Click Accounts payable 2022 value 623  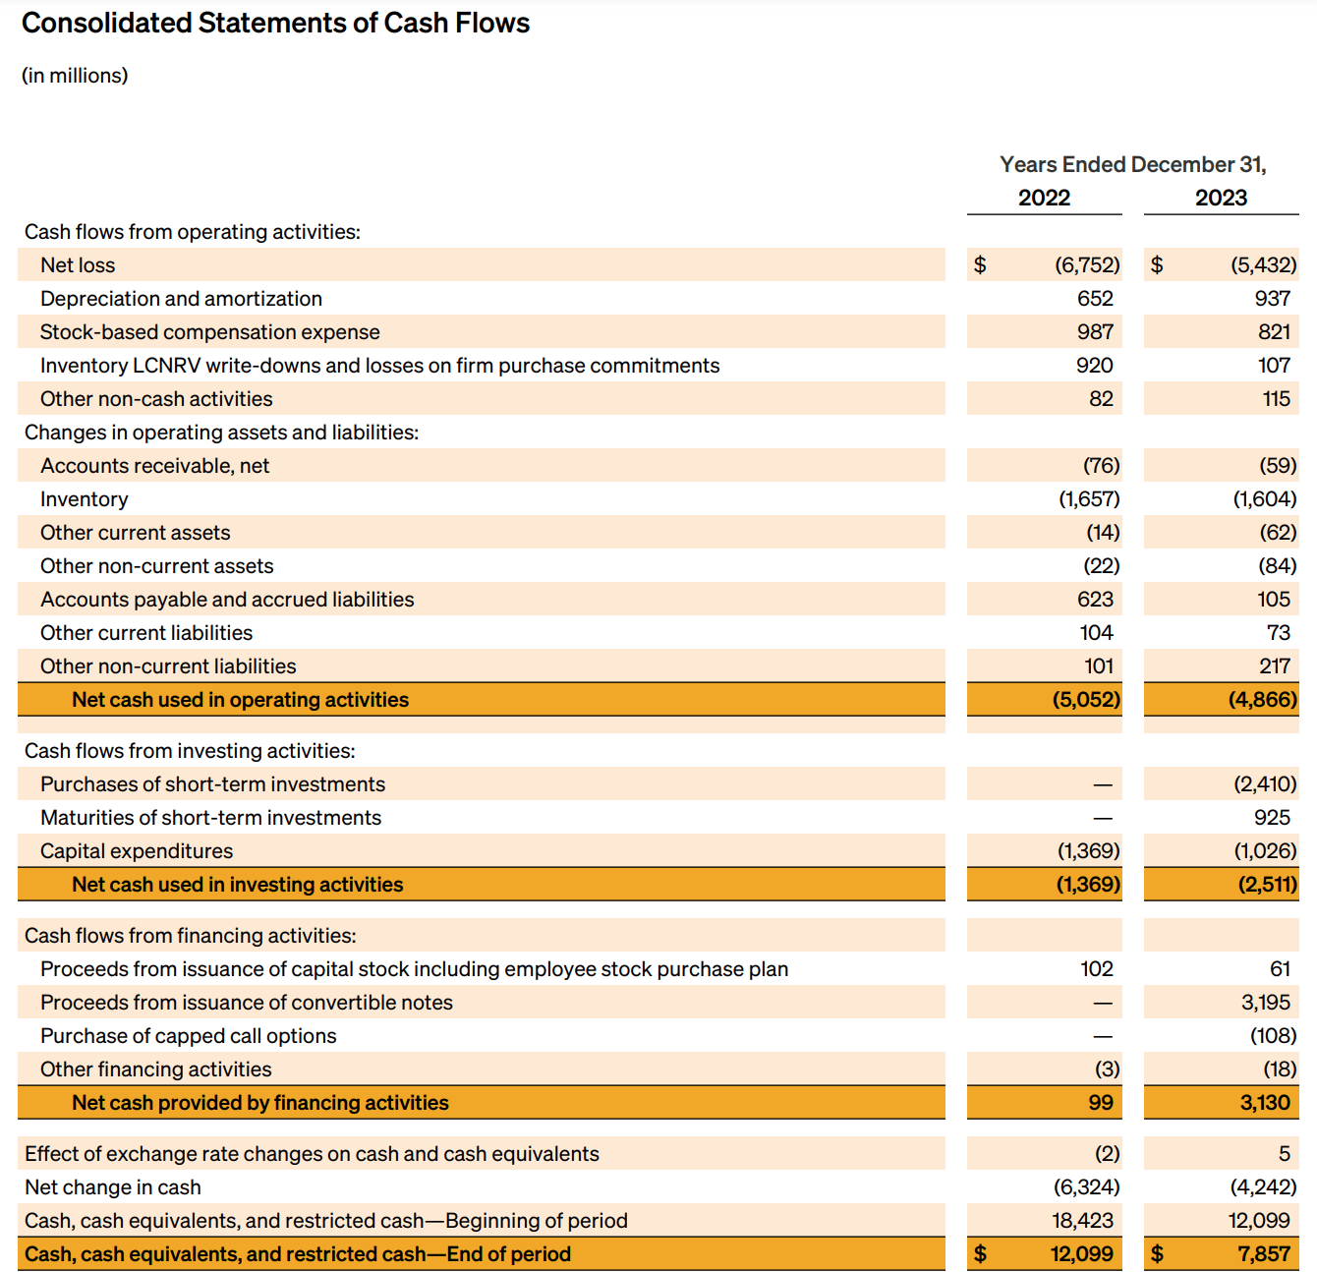coord(1095,600)
